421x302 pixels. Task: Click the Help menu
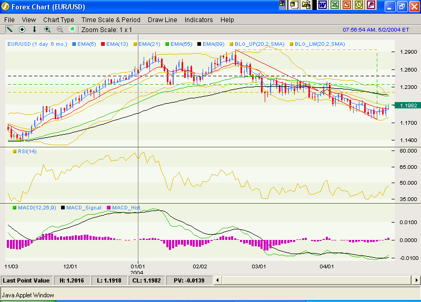tap(227, 19)
